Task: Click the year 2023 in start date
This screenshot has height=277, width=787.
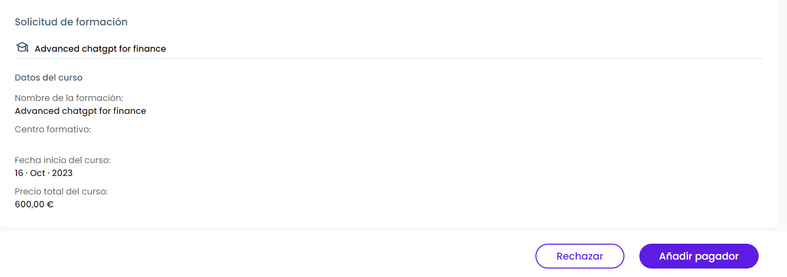Action: [62, 173]
